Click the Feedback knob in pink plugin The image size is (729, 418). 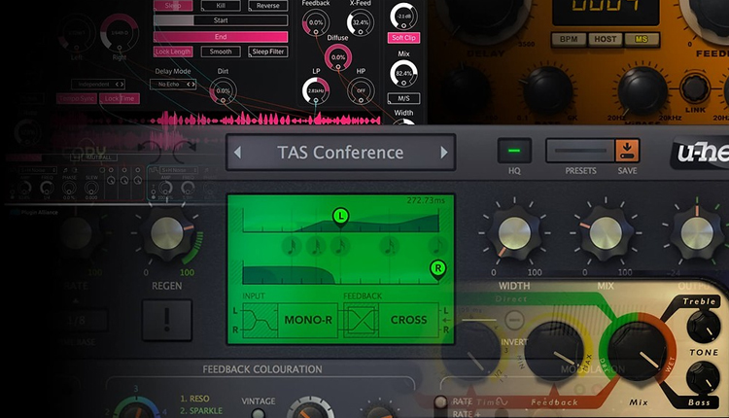point(316,22)
